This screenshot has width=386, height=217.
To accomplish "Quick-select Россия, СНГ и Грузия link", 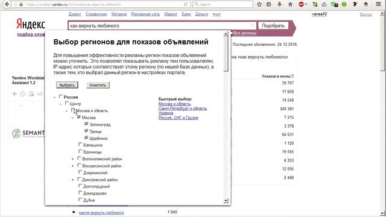I will coord(179,118).
